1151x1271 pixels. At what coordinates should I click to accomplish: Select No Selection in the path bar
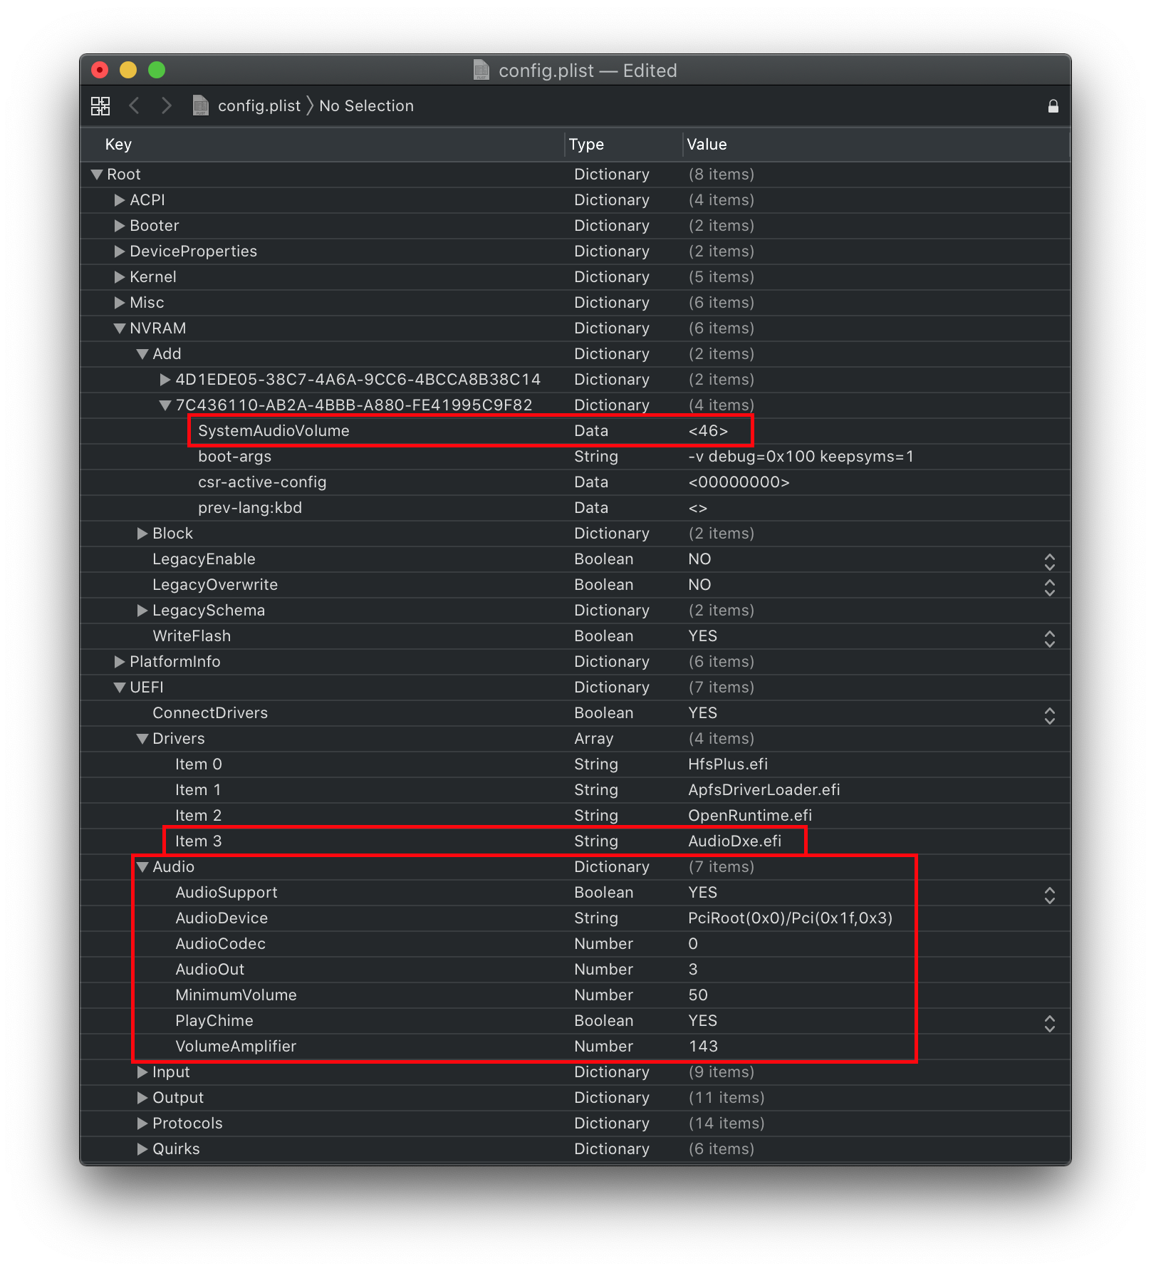pos(366,106)
